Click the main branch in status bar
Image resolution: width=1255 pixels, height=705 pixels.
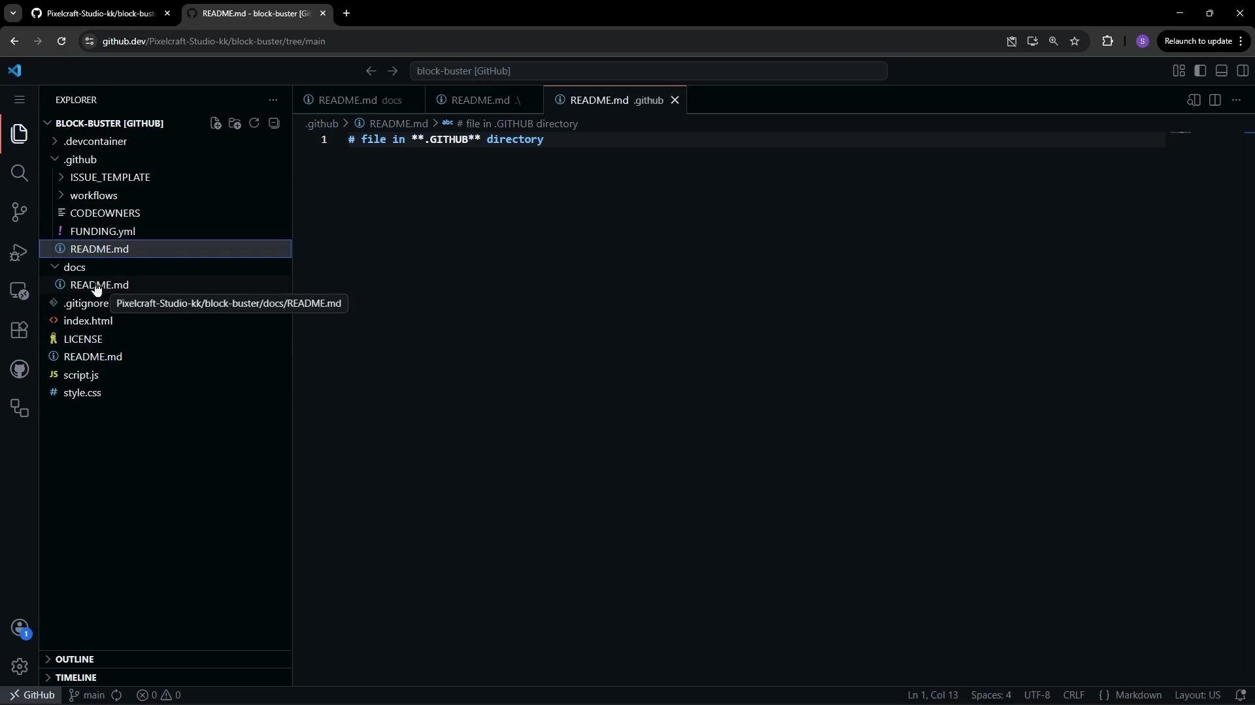pyautogui.click(x=87, y=695)
